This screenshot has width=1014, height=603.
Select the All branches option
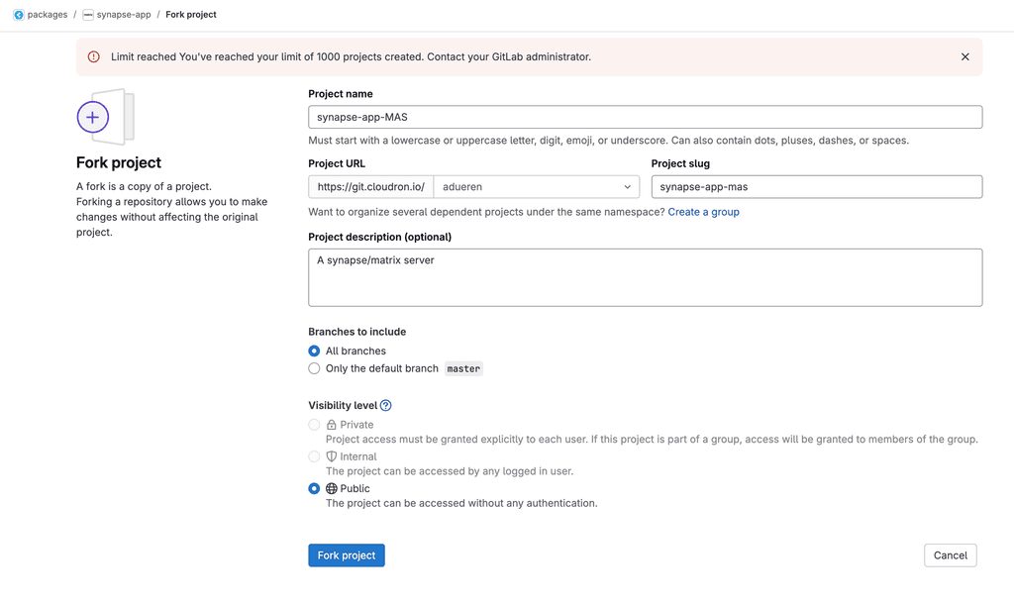click(x=314, y=352)
